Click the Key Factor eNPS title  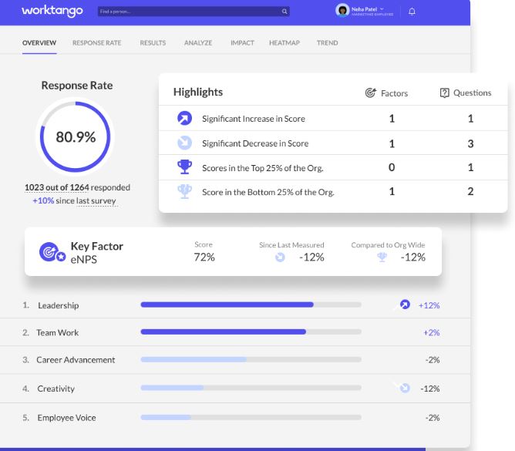[x=97, y=253]
